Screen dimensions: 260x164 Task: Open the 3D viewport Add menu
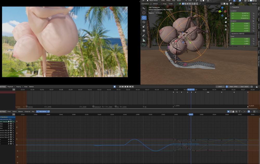pyautogui.click(x=173, y=1)
